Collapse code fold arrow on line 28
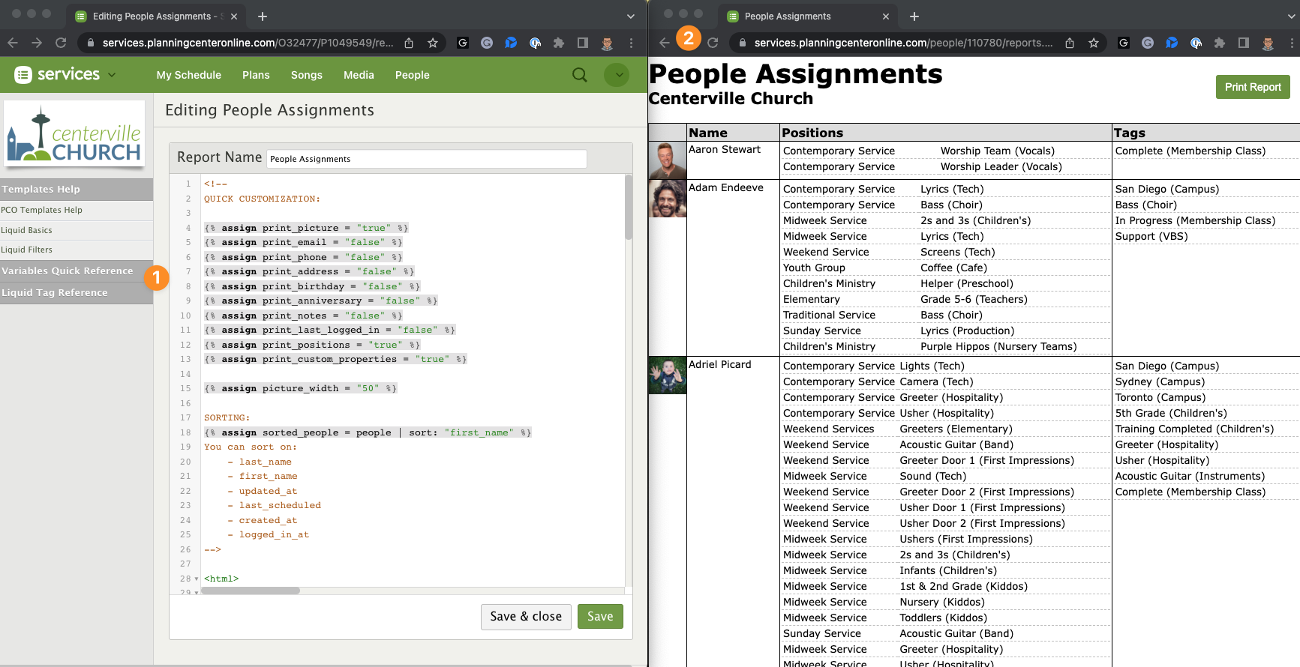 coord(197,579)
